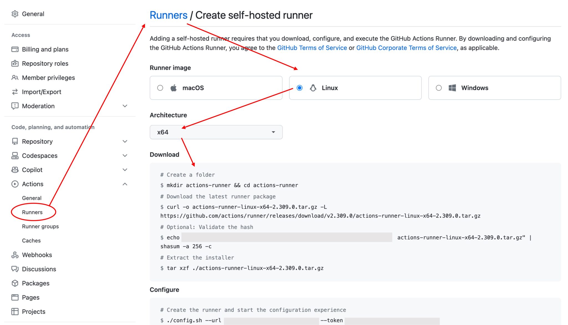Open General under Actions
Image resolution: width=568 pixels, height=325 pixels.
pyautogui.click(x=32, y=198)
